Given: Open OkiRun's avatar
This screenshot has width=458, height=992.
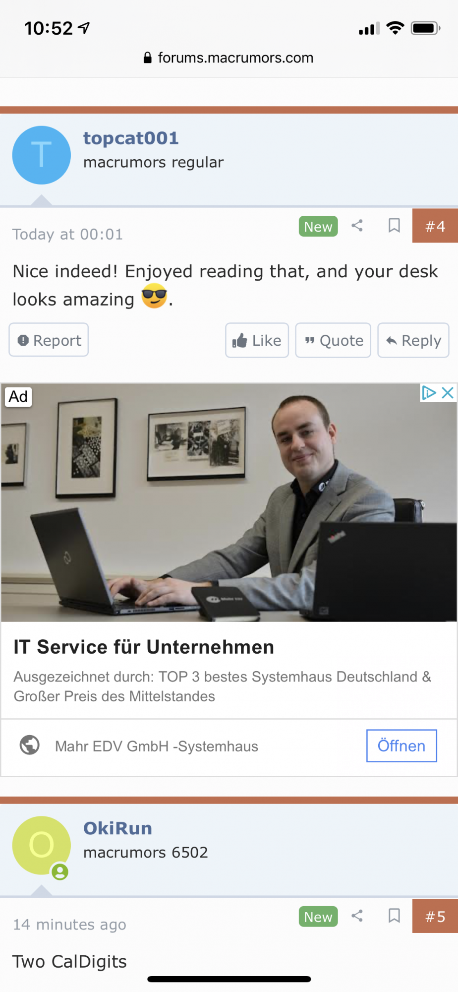Looking at the screenshot, I should tap(42, 845).
